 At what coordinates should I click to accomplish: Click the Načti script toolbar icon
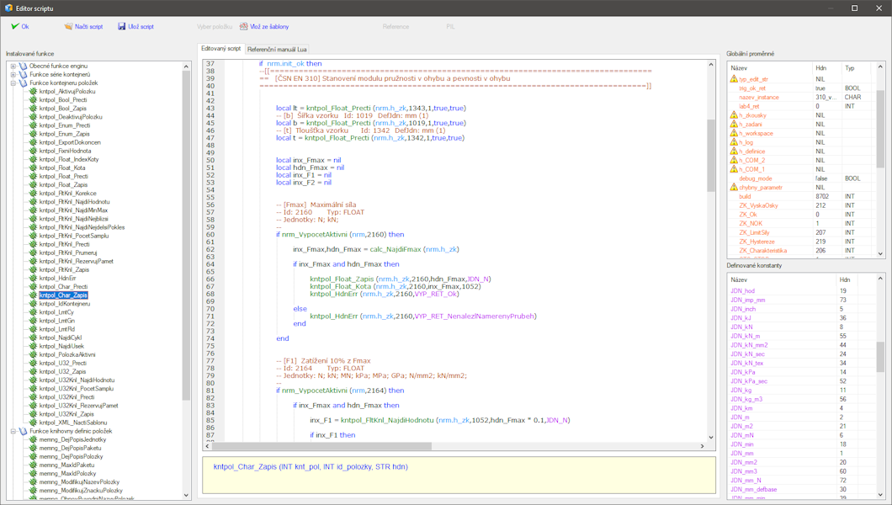(68, 26)
